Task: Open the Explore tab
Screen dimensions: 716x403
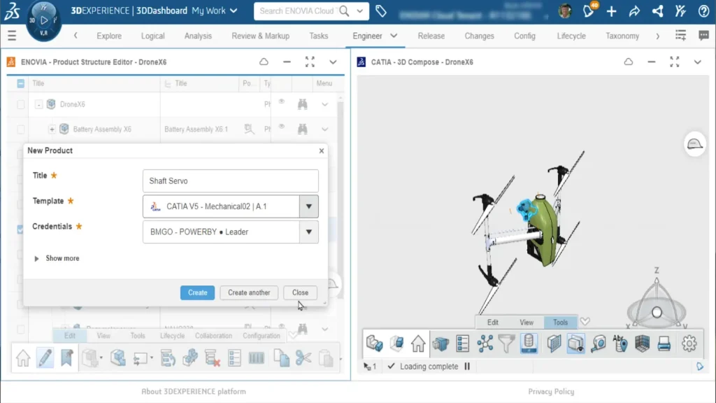Action: point(109,36)
